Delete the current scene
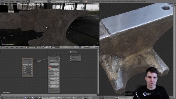 click(x=68, y=2)
